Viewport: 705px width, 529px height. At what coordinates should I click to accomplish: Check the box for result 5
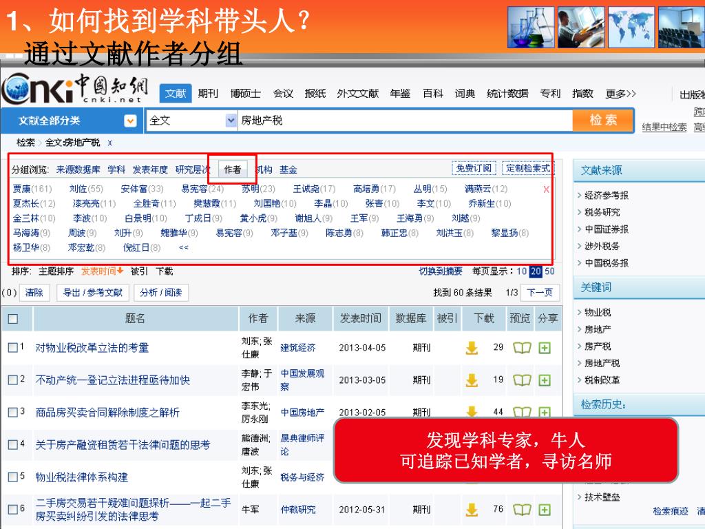(12, 477)
